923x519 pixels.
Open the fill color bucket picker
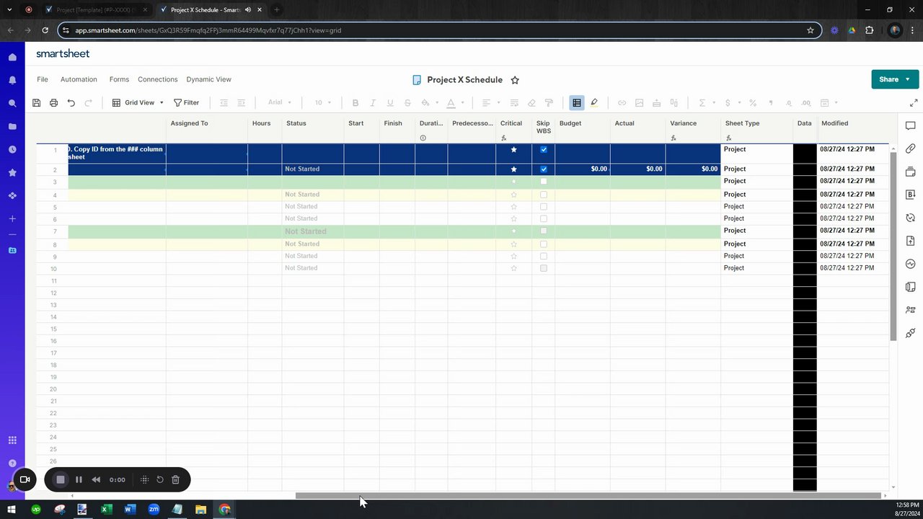(425, 103)
